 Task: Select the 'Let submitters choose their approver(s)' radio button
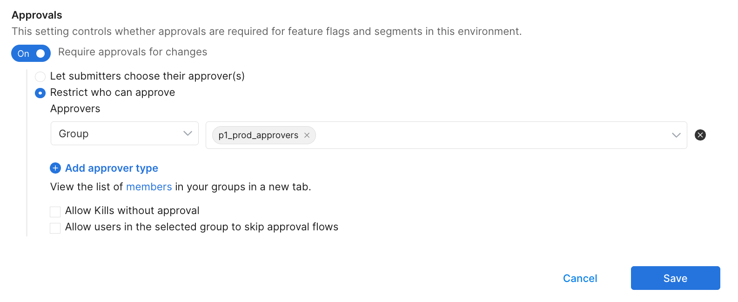click(x=40, y=76)
